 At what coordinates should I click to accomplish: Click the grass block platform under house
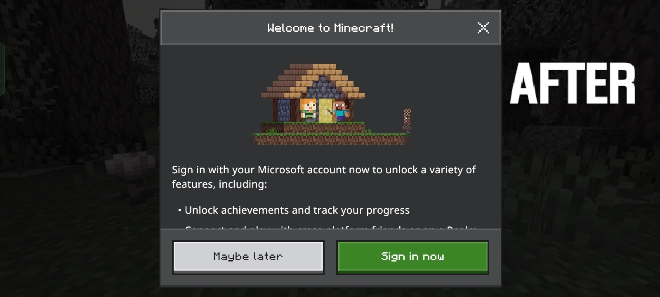[x=331, y=133]
